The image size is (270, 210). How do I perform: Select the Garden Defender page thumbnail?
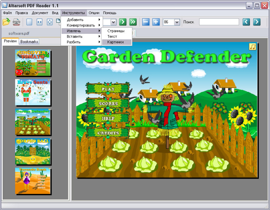click(x=32, y=122)
